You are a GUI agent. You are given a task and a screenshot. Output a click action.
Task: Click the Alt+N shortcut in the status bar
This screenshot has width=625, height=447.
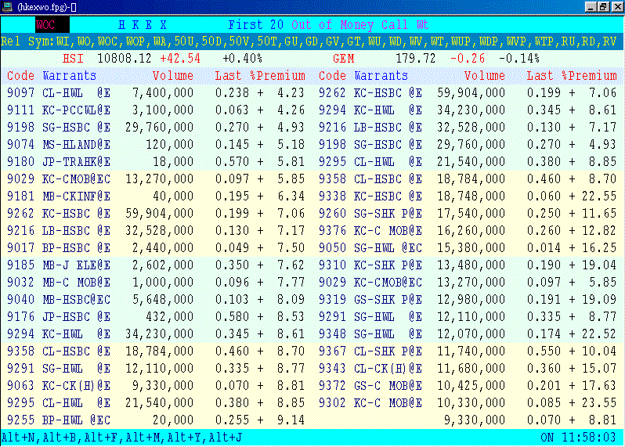pyautogui.click(x=18, y=438)
